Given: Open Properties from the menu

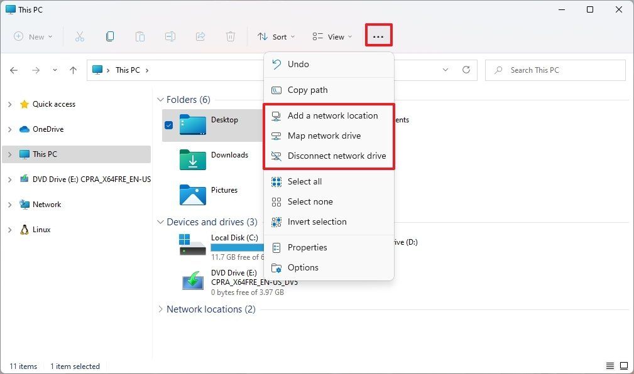Looking at the screenshot, I should click(307, 247).
